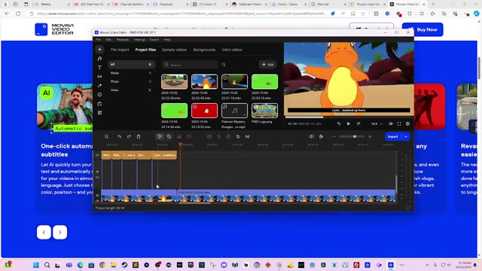482x271 pixels.
Task: Open the Export menu in menu bar
Action: pyautogui.click(x=154, y=40)
